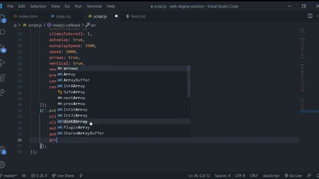The height and width of the screenshot is (179, 319).
Task: Change indentation via Spaces: 4
Action: click(x=223, y=176)
